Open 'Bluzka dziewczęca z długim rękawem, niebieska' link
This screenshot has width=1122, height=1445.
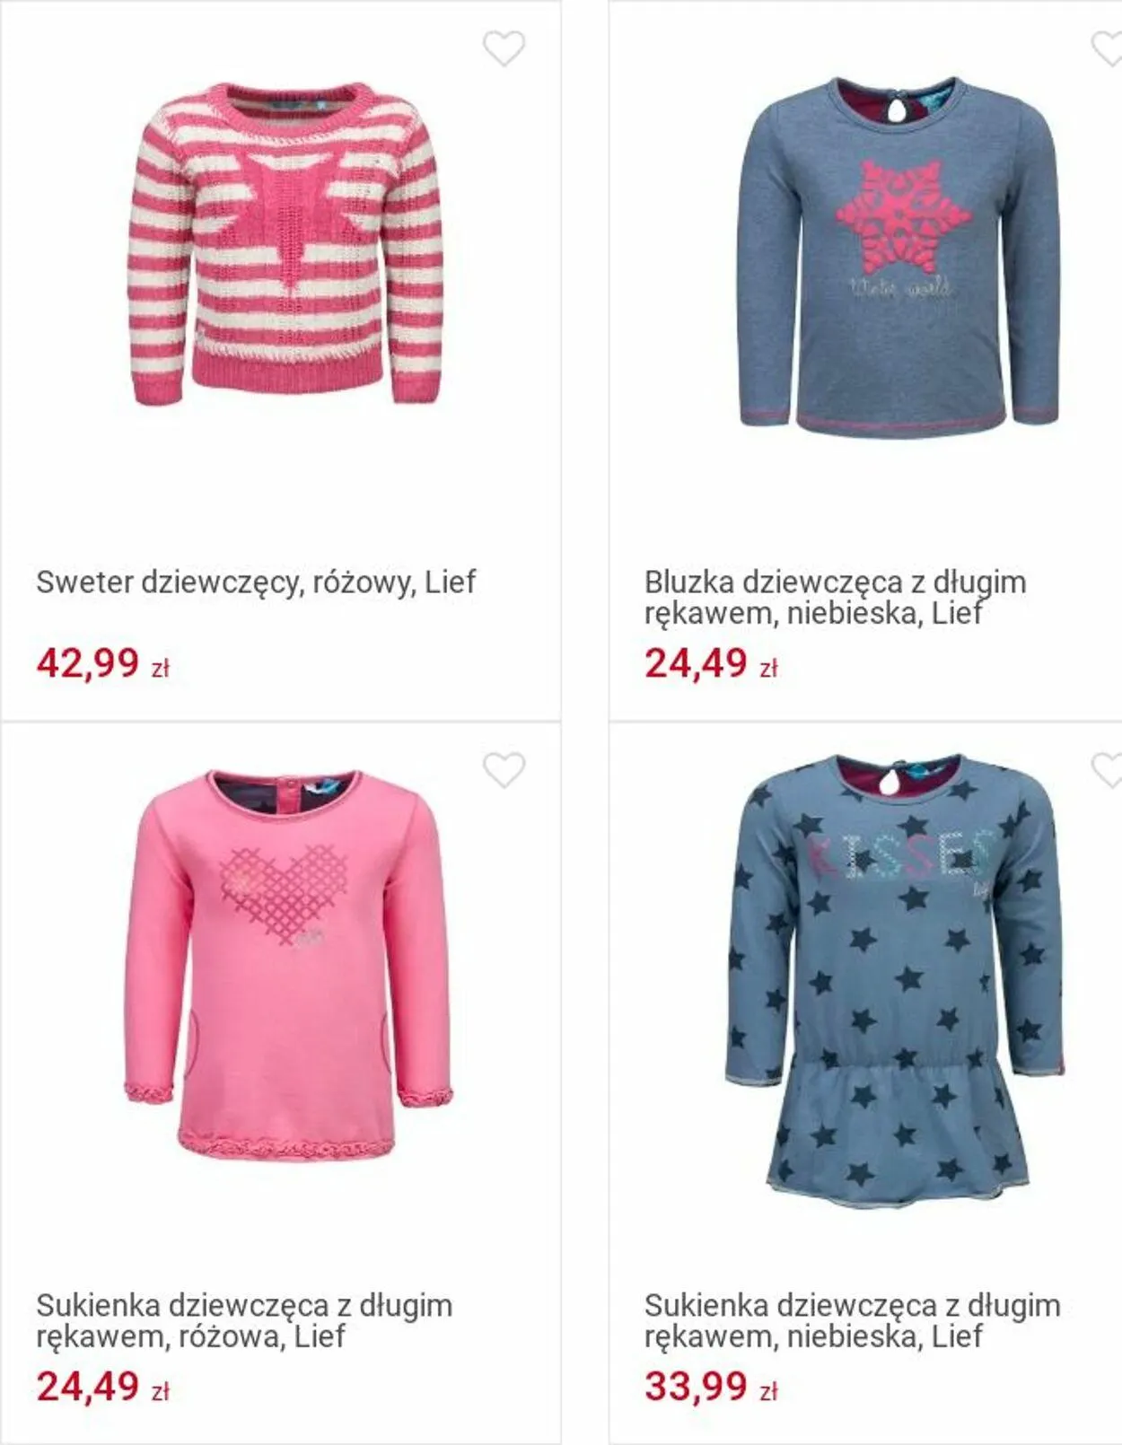[x=835, y=598]
